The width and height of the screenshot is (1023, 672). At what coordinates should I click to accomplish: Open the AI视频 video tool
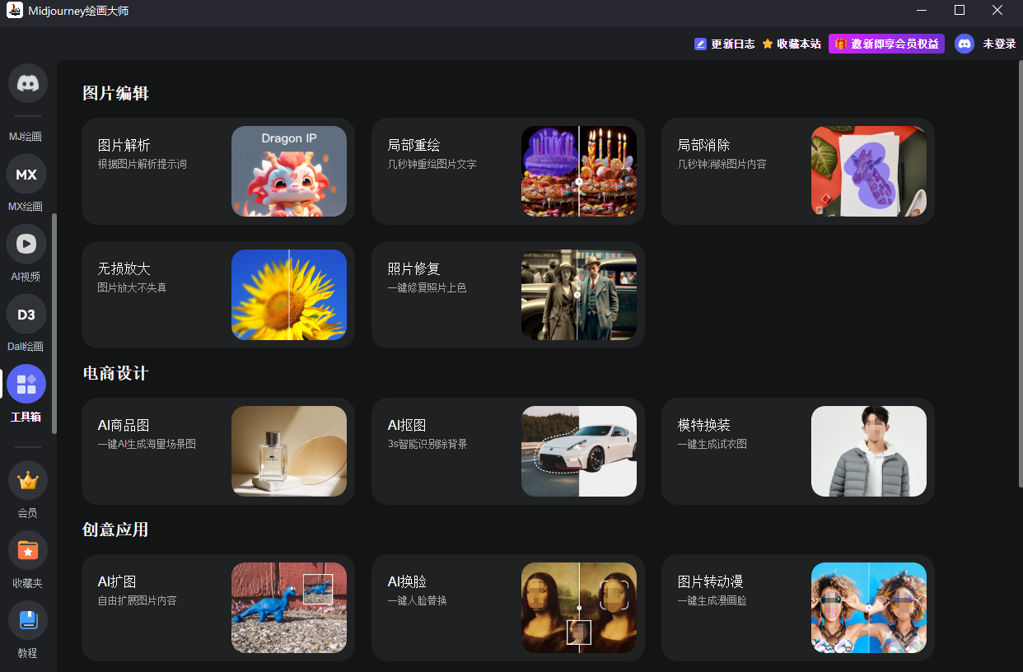coord(26,244)
